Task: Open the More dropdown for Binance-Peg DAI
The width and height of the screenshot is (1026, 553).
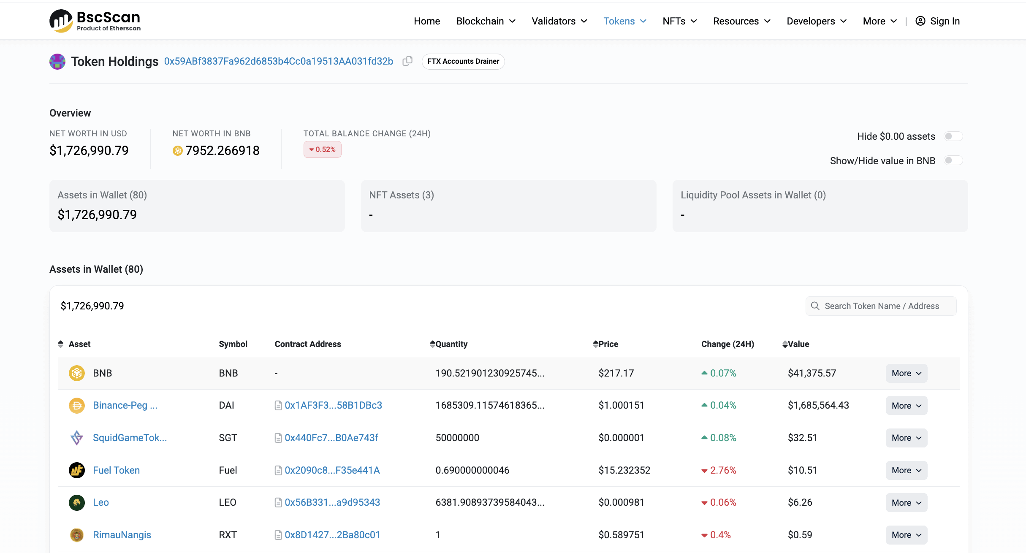Action: tap(906, 406)
